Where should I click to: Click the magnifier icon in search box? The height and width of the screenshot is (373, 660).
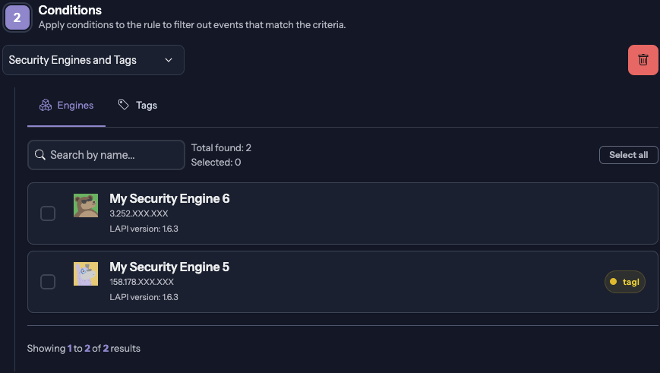41,155
